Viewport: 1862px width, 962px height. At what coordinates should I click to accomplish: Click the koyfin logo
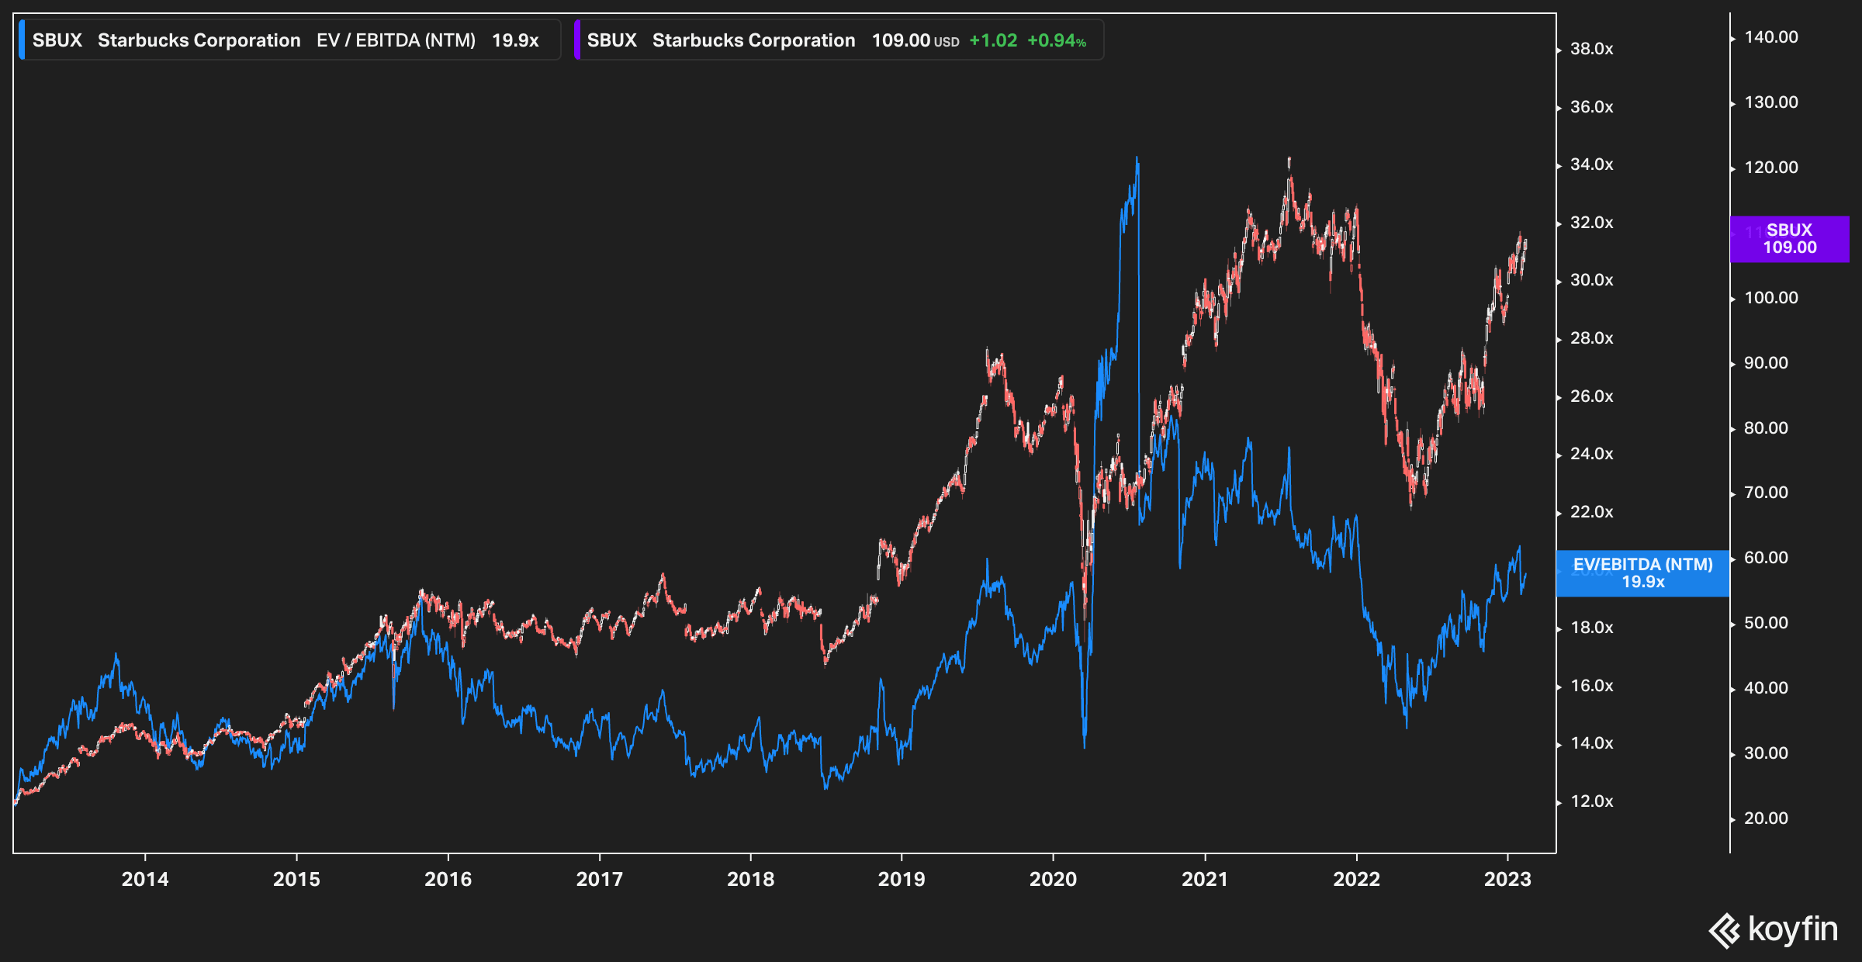1773,929
